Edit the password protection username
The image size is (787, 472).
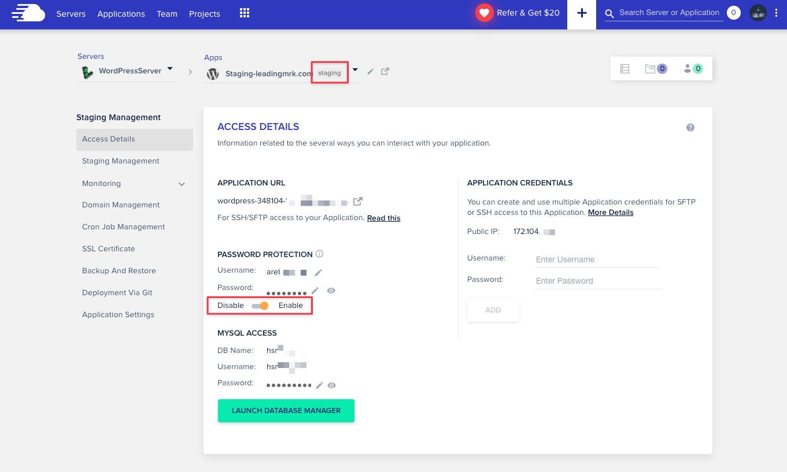point(318,272)
